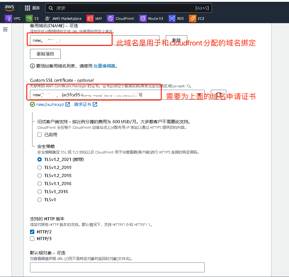
Task: Click the 'Custom SSL certificate - optional' label
Action: tap(62, 80)
